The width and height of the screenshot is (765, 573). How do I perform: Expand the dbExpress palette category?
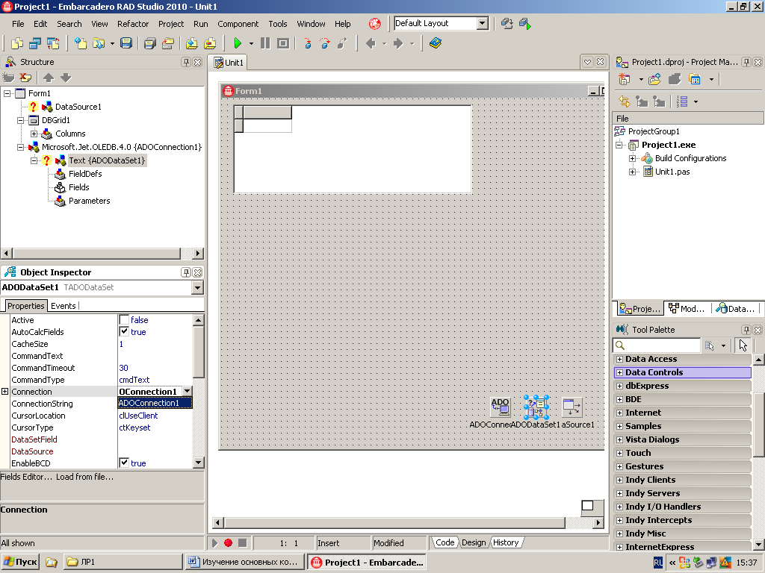coord(619,386)
